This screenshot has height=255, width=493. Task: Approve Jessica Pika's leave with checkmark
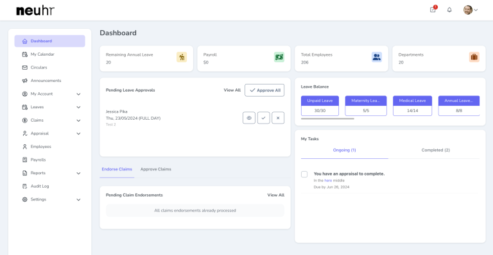263,118
